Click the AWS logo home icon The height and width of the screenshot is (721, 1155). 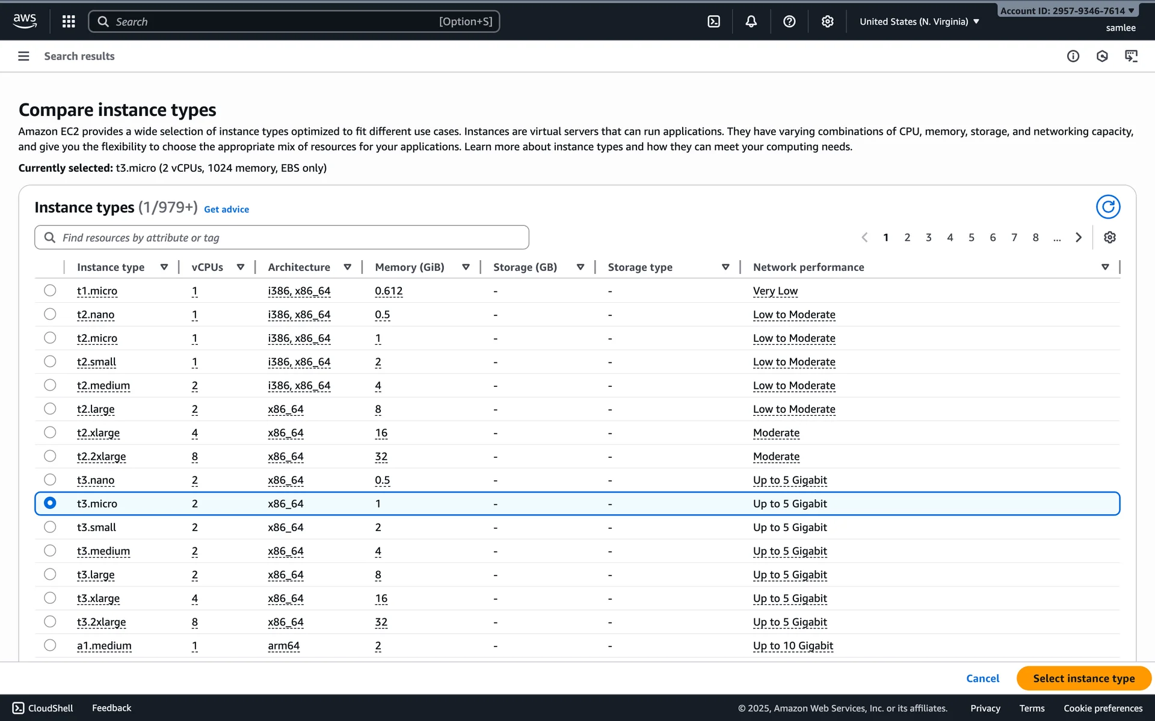pyautogui.click(x=25, y=21)
